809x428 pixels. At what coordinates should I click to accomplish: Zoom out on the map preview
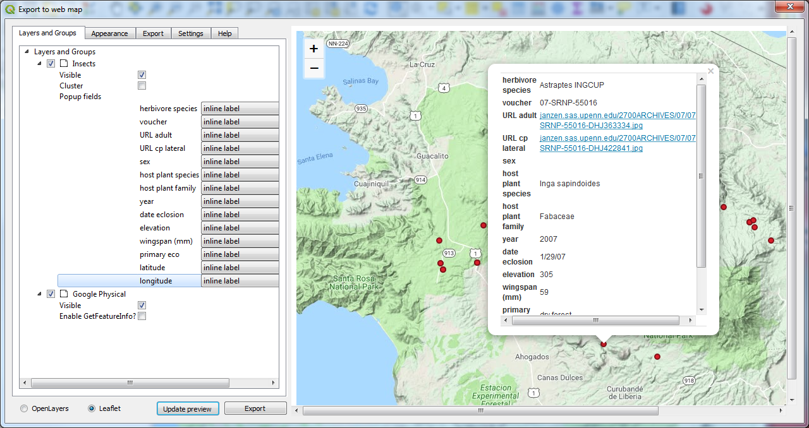point(313,68)
